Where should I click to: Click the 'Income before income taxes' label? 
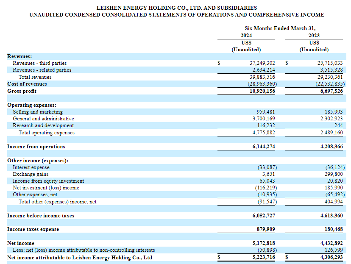tap(41, 216)
